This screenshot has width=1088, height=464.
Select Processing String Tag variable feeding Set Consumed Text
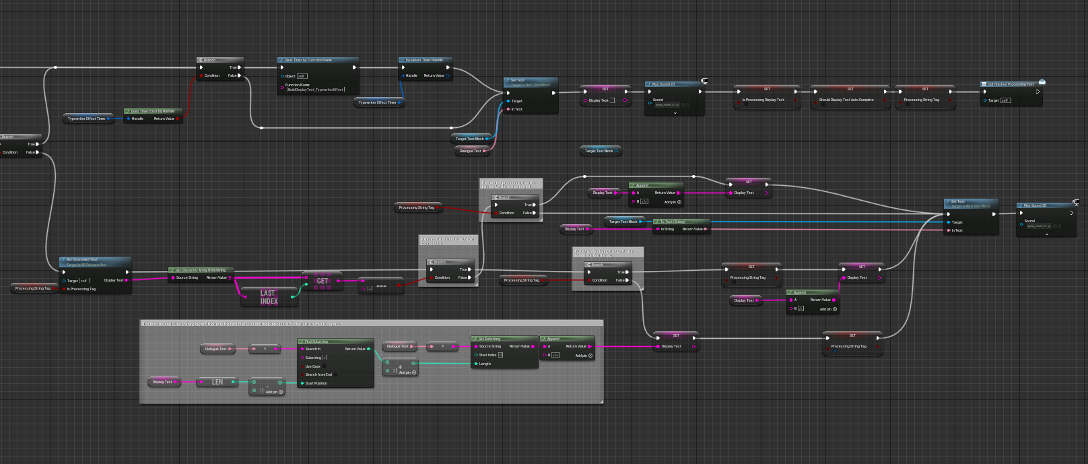pos(34,288)
